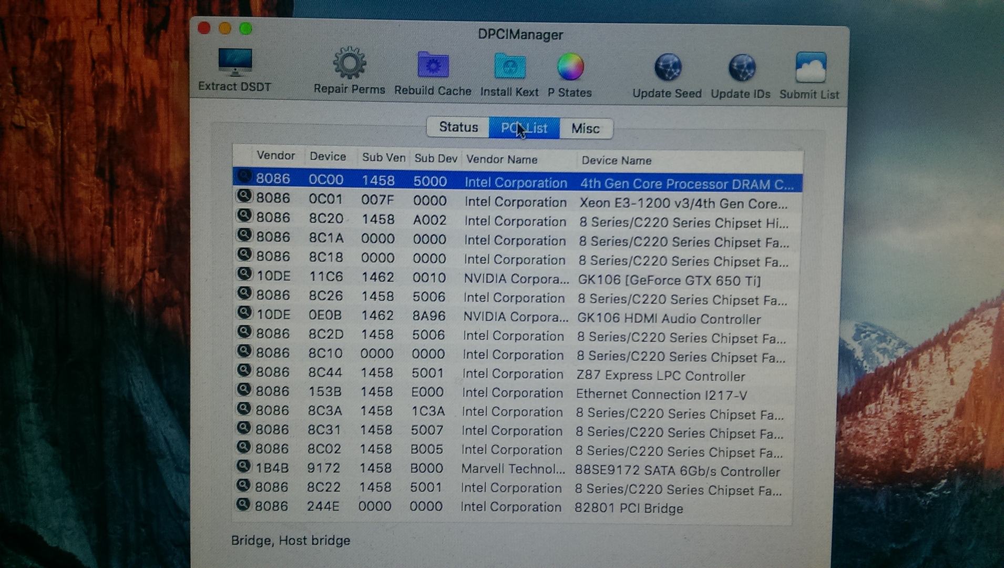Click the lookup icon for device 0C00
The width and height of the screenshot is (1004, 568).
(244, 176)
